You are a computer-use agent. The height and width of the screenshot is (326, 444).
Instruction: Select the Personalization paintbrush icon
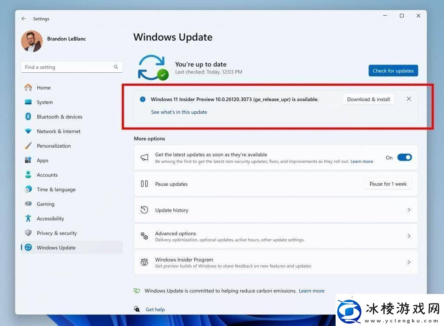(x=28, y=146)
